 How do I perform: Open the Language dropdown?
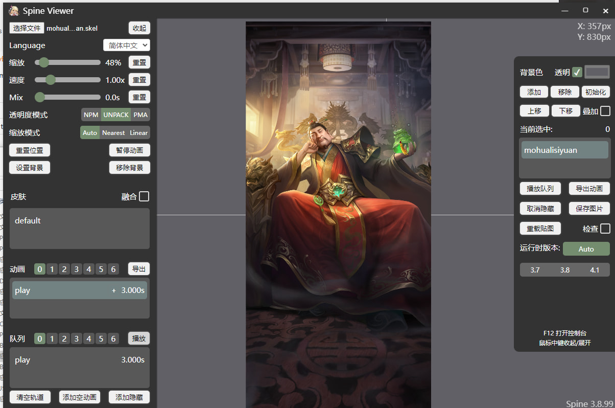(126, 46)
